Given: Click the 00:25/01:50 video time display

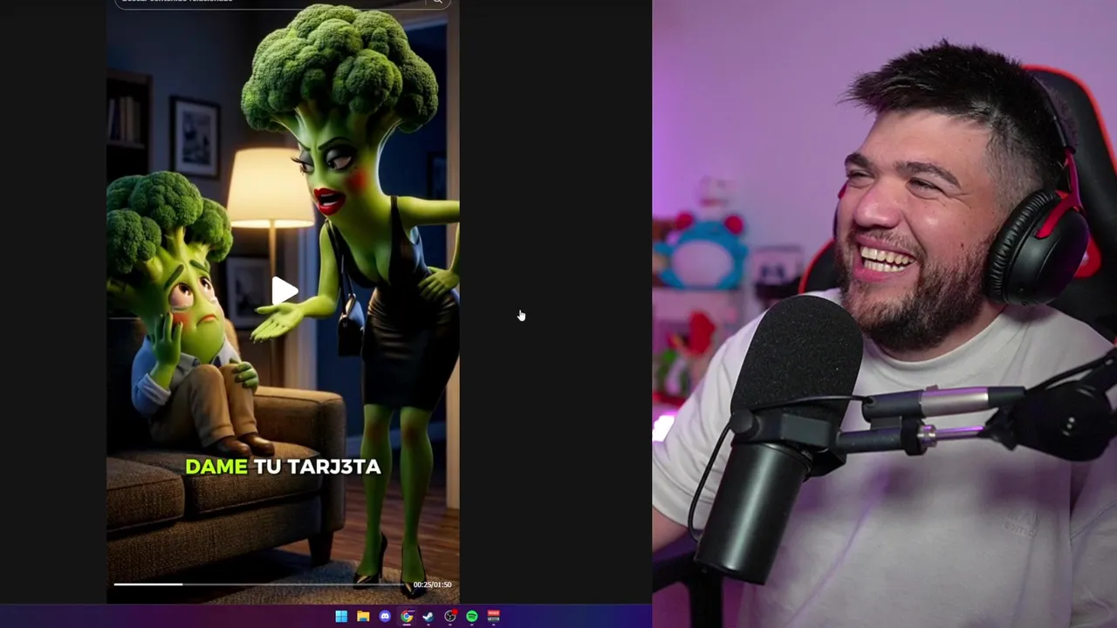Looking at the screenshot, I should (x=432, y=584).
